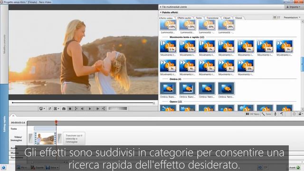Click the red timeline playhead marker
Image resolution: width=304 pixels, height=171 pixels.
click(x=56, y=122)
